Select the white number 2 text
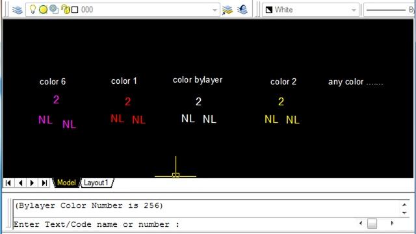 (x=198, y=101)
